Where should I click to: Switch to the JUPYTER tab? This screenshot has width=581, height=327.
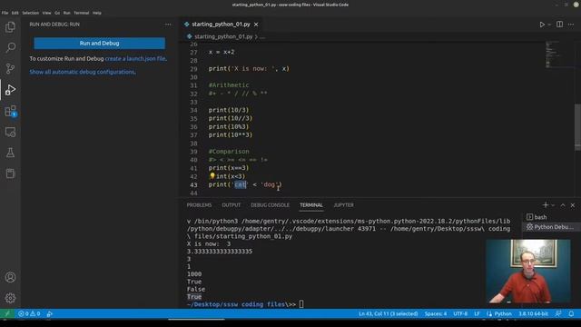point(343,205)
